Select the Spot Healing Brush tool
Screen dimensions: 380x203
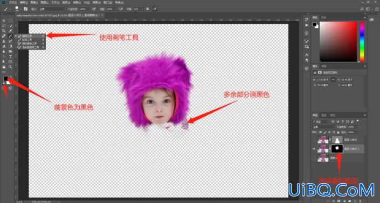coord(4,36)
